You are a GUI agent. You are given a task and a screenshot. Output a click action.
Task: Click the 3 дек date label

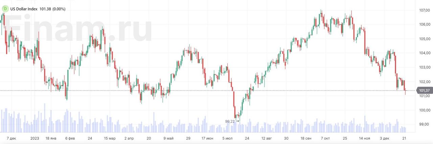point(385,139)
